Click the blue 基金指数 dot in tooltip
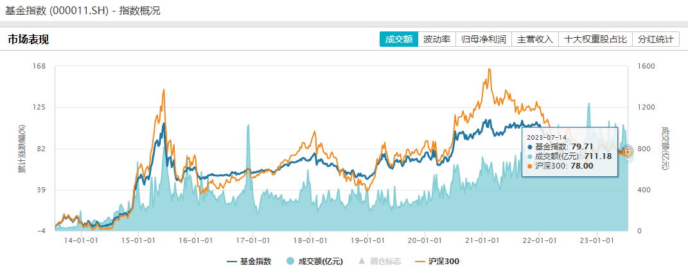Viewport: 688px width, 275px height. (x=530, y=147)
